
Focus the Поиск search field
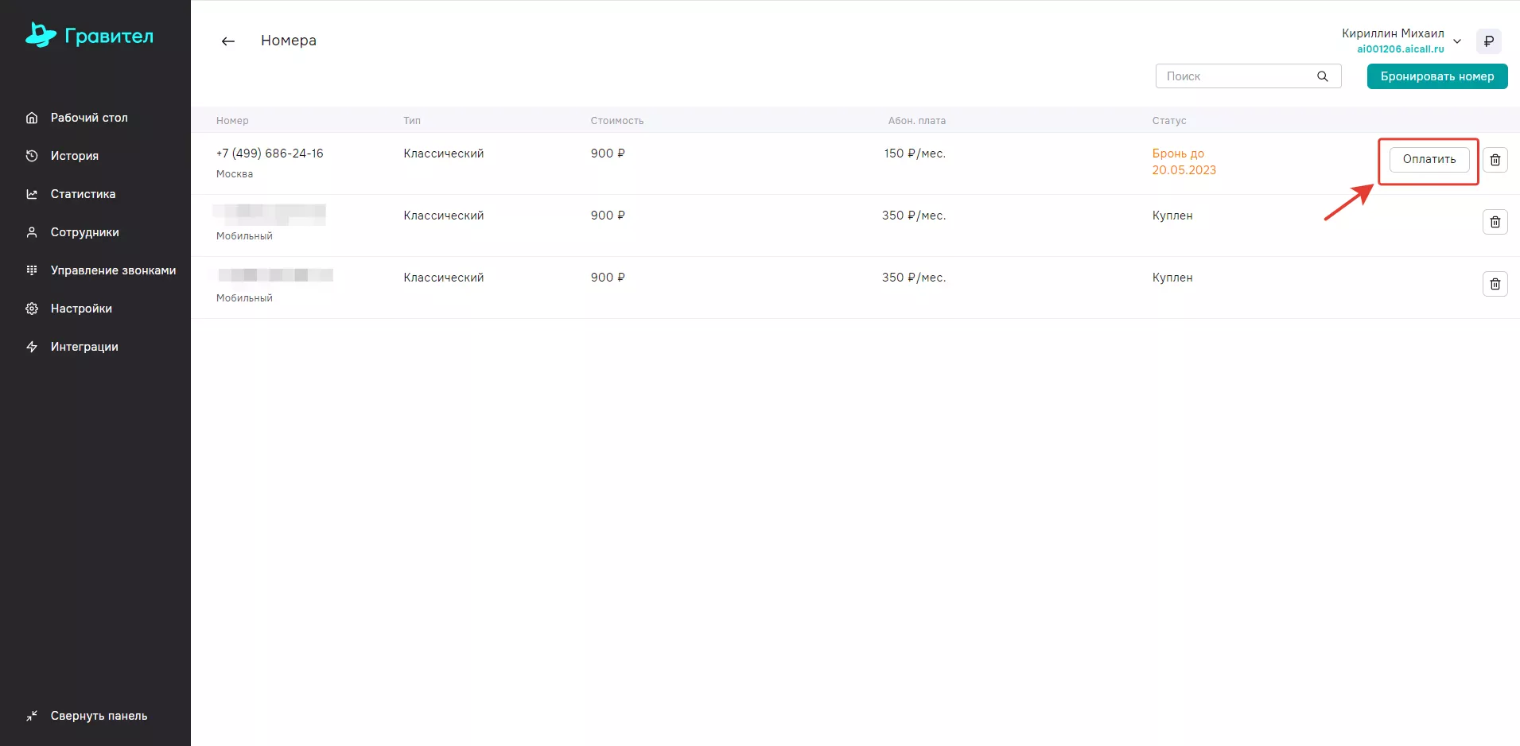point(1237,76)
